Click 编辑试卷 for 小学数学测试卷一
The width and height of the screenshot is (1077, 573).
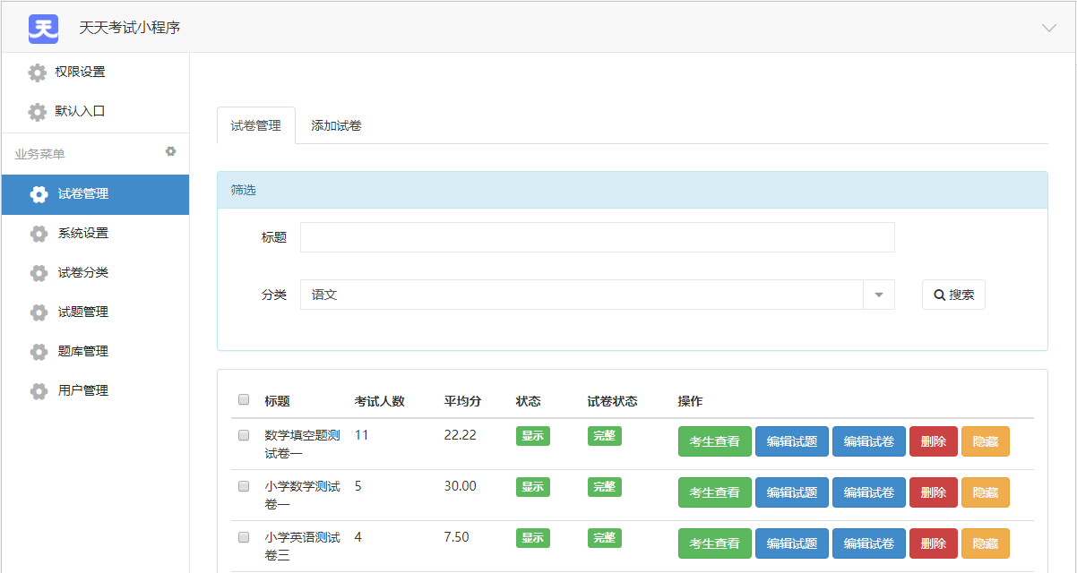click(x=869, y=492)
